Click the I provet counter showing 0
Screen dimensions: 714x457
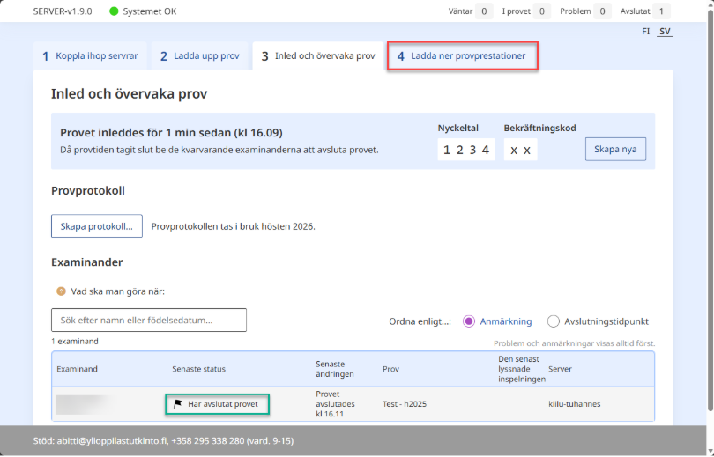point(542,11)
